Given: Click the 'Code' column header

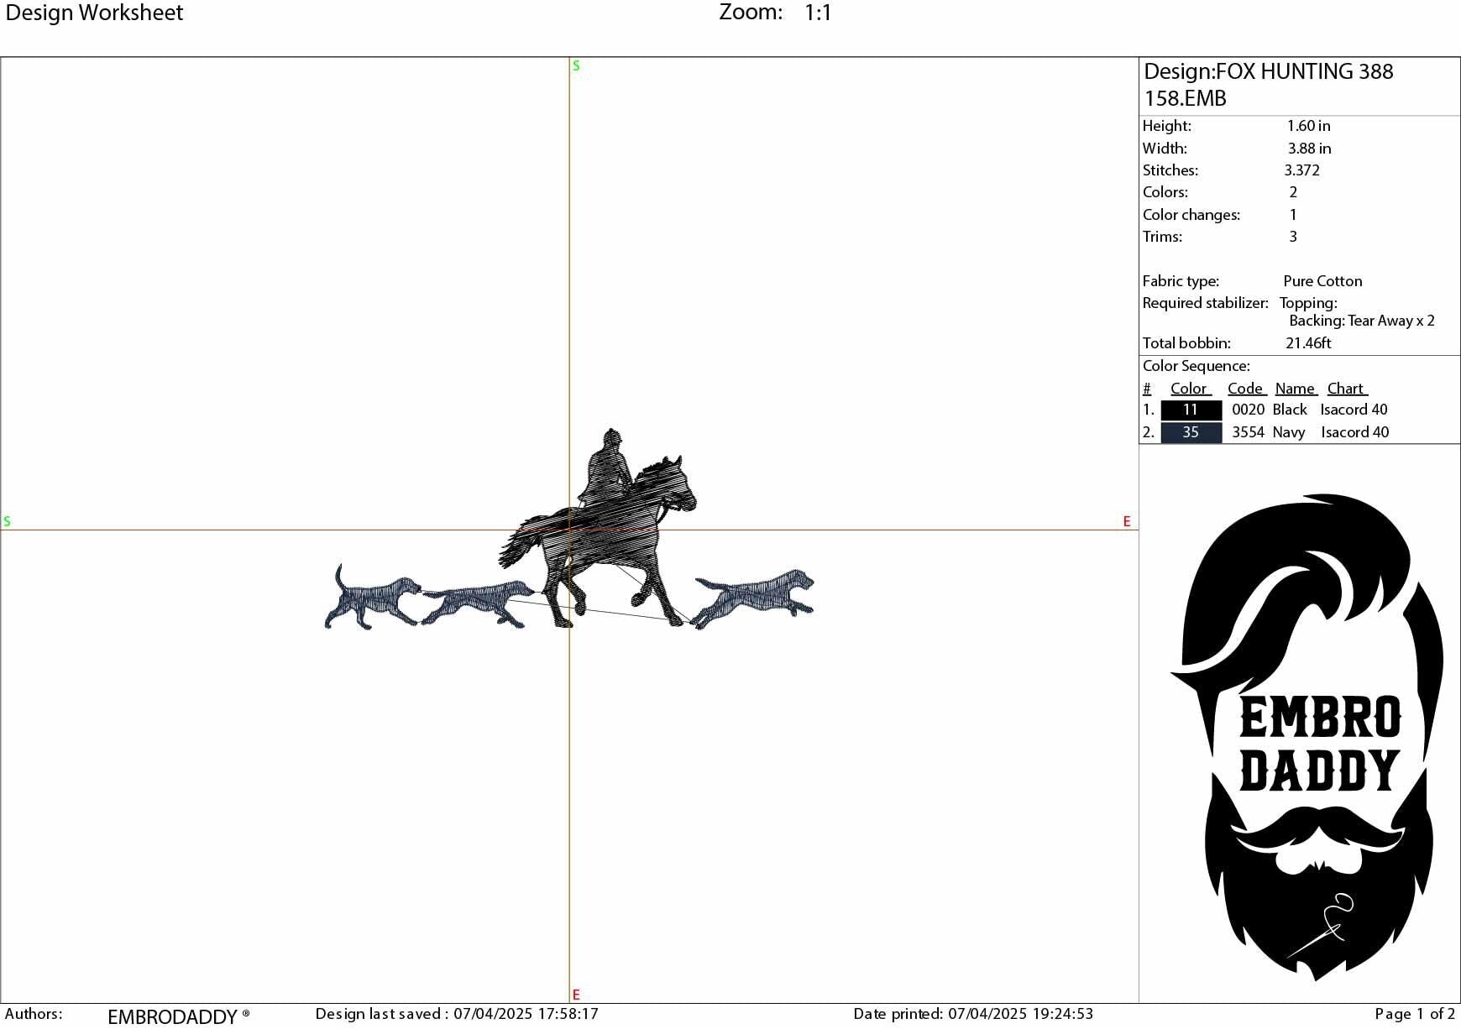Looking at the screenshot, I should tap(1246, 389).
